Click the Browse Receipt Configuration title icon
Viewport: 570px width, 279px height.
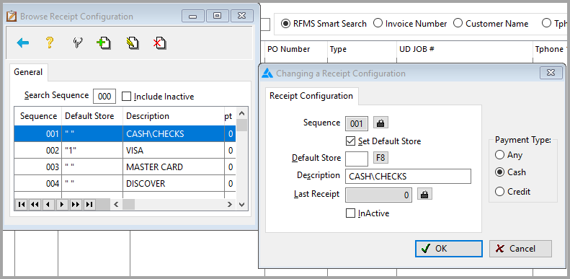12,16
